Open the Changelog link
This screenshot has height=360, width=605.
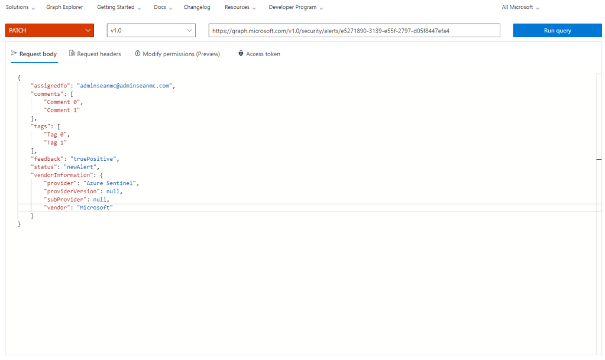coord(197,7)
